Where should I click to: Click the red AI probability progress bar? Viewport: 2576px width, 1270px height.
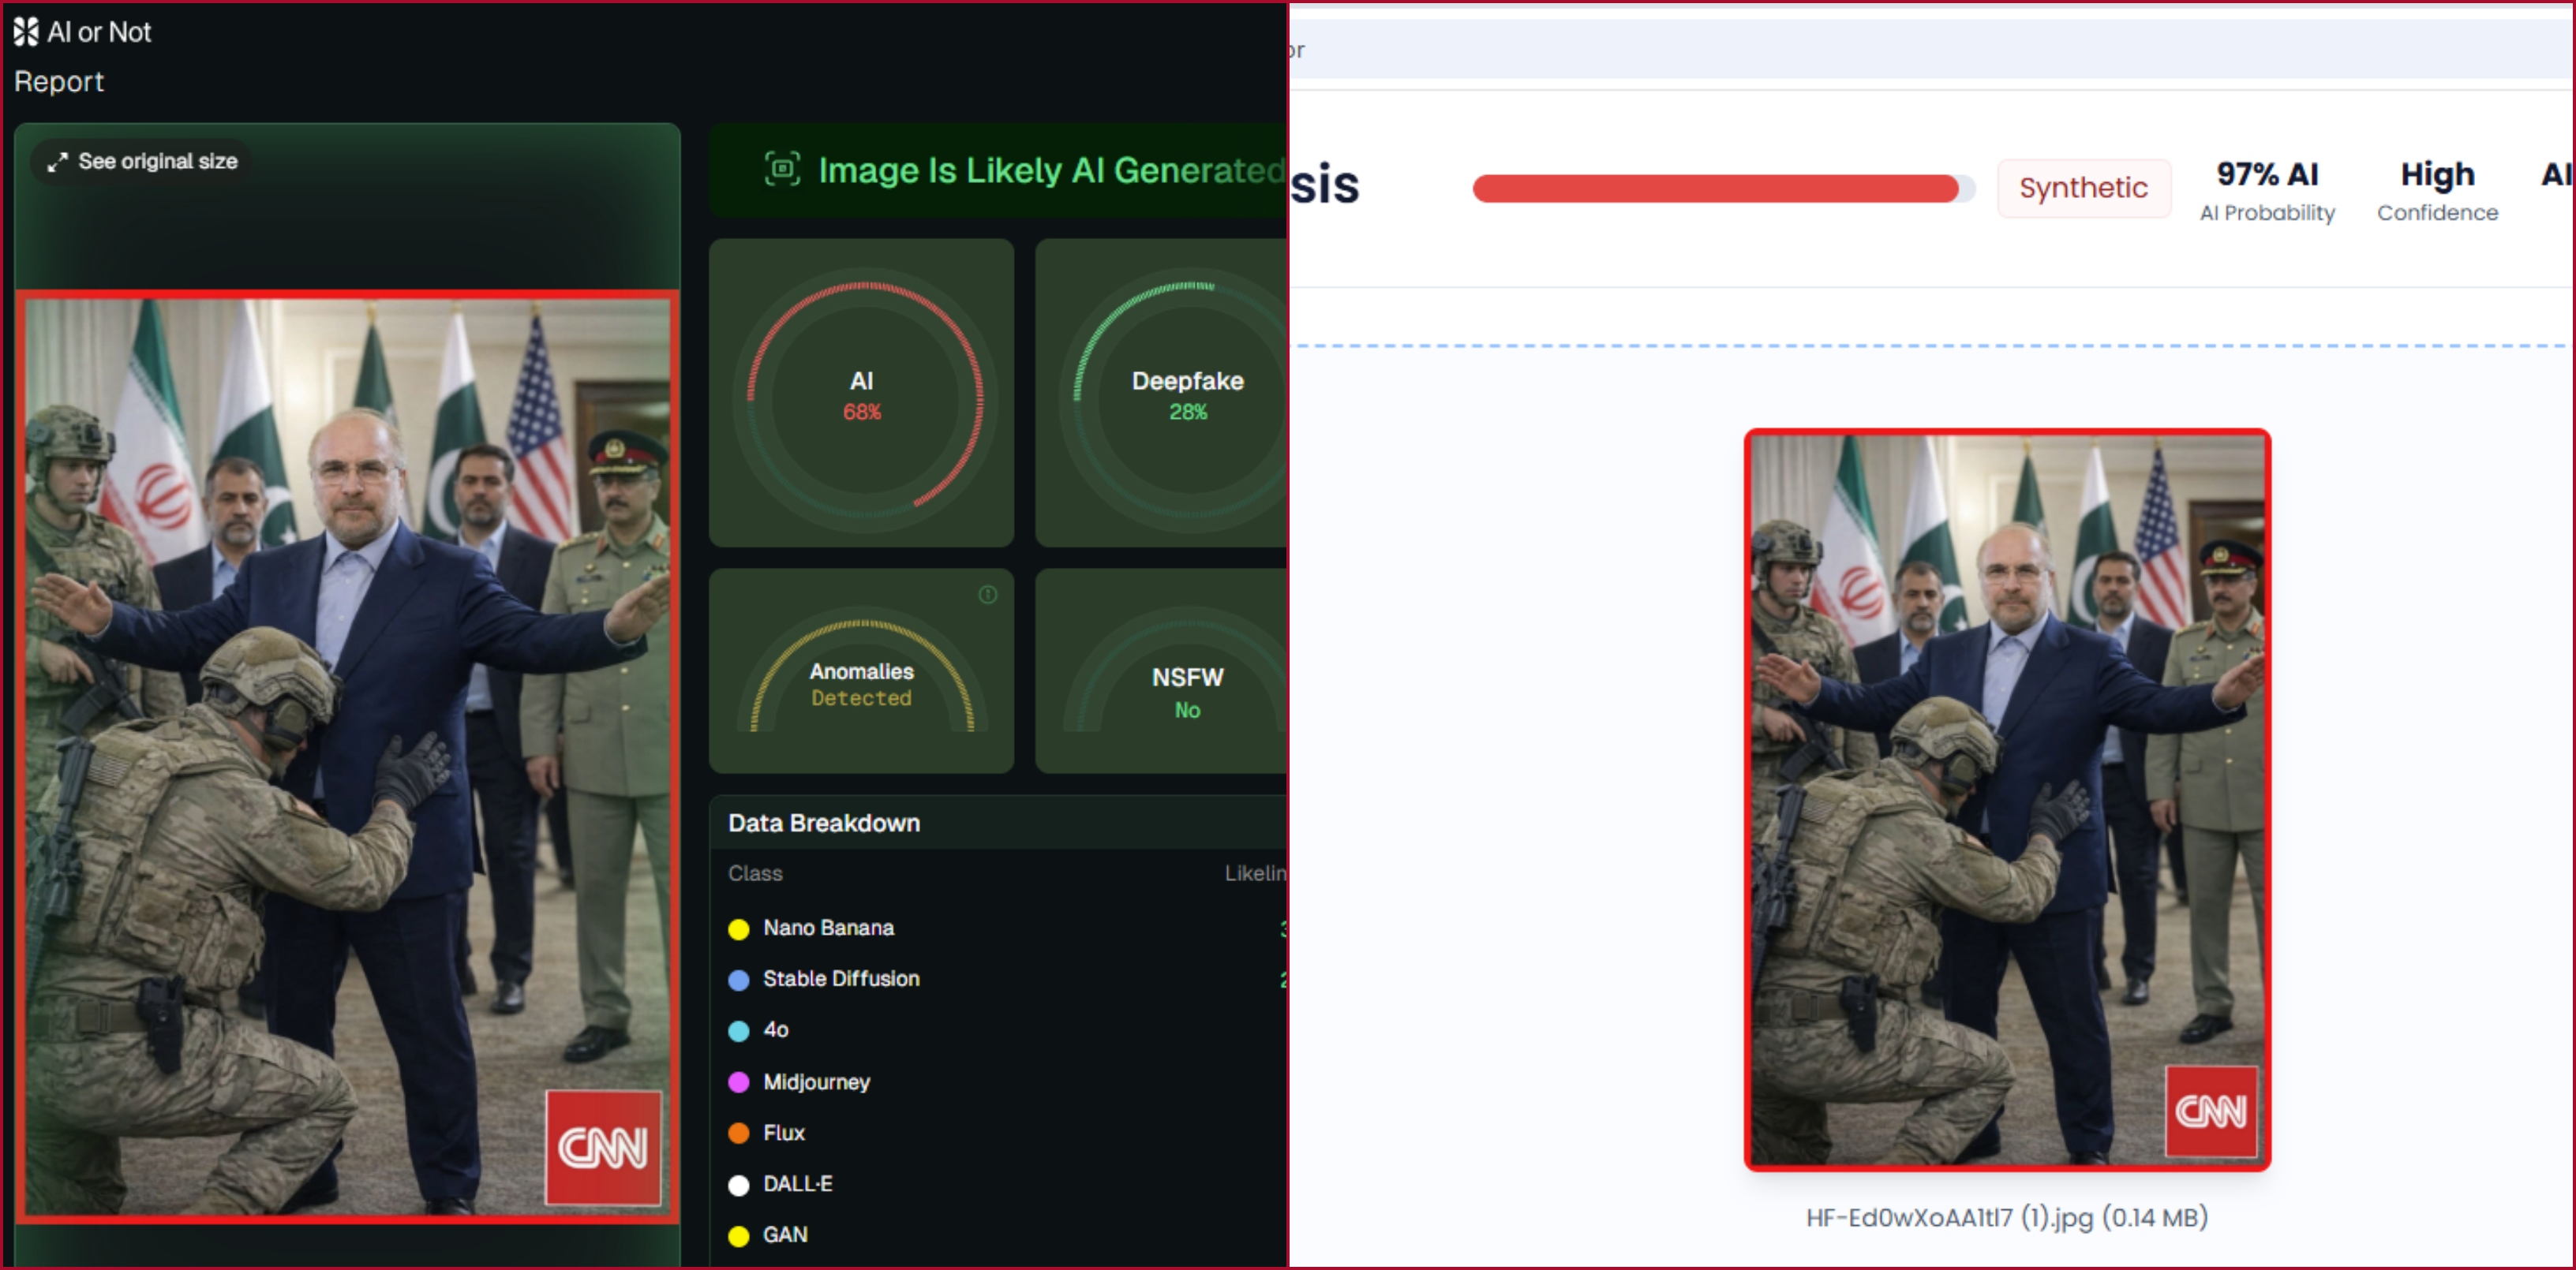1715,188
